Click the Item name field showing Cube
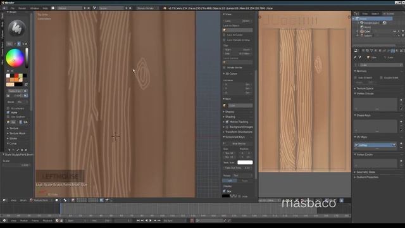405x228 pixels. pyautogui.click(x=240, y=106)
